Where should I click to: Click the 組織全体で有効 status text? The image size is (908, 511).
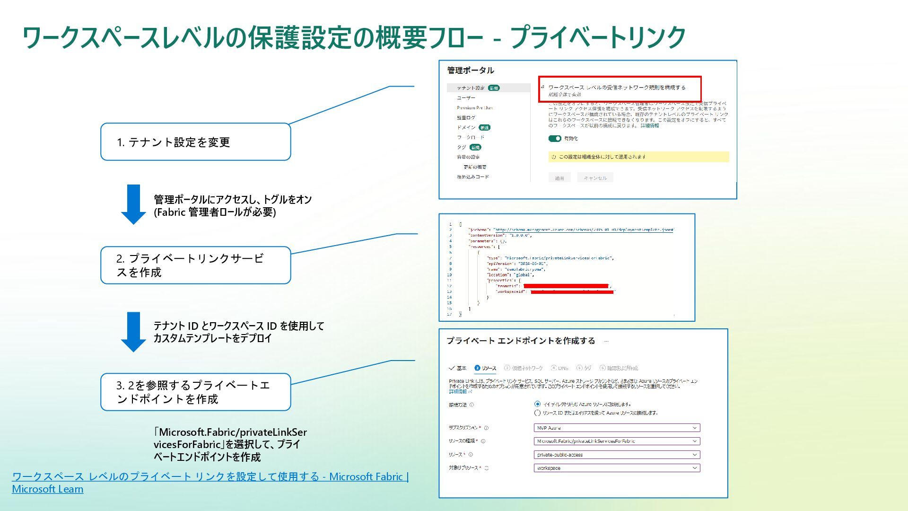(565, 95)
